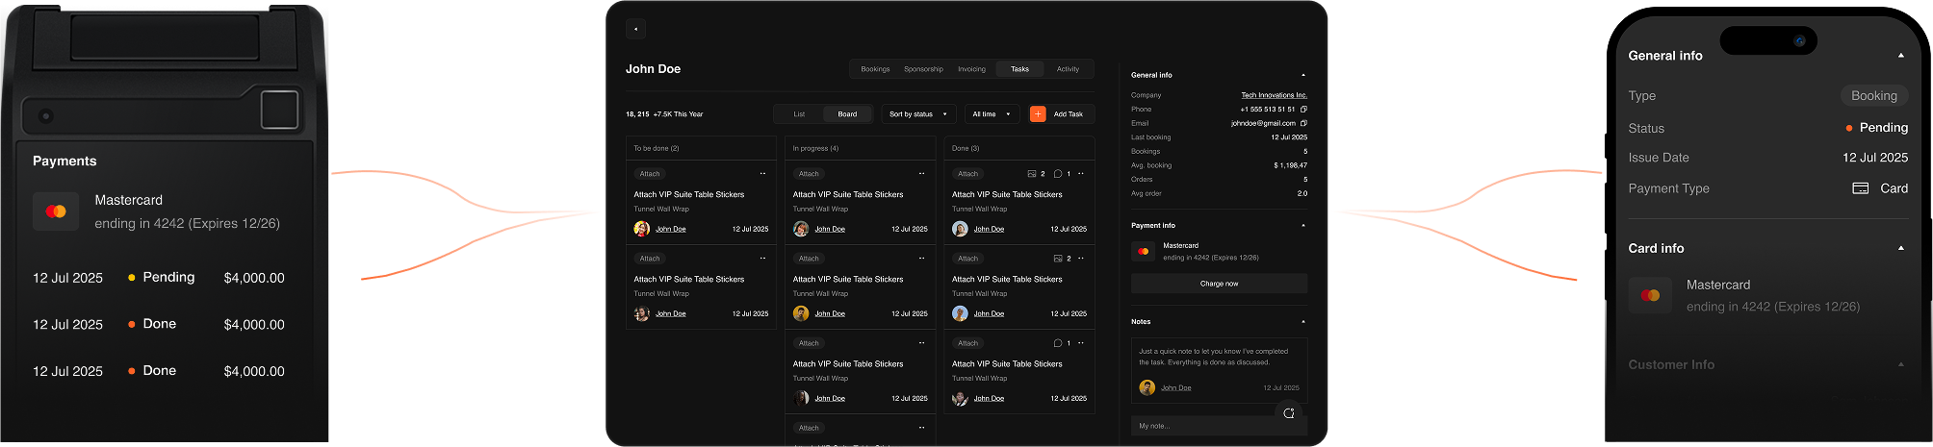Open the Tech Innovations Inc. company link
This screenshot has width=1933, height=447.
tap(1274, 95)
